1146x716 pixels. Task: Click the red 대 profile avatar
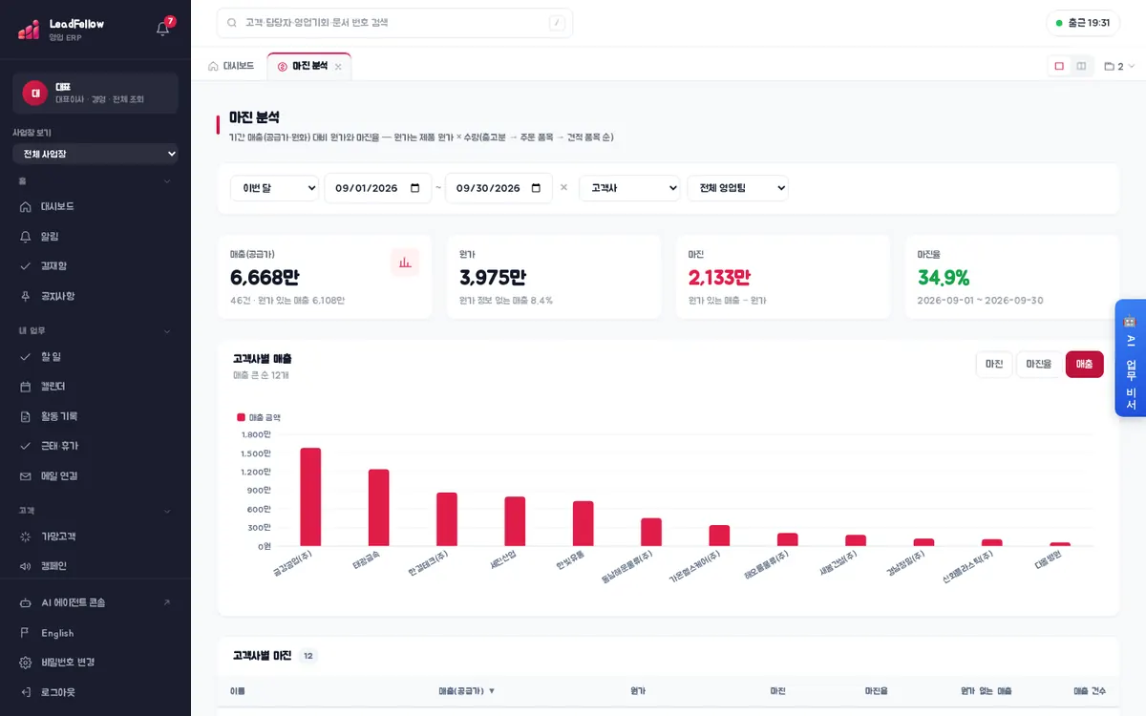tap(35, 93)
